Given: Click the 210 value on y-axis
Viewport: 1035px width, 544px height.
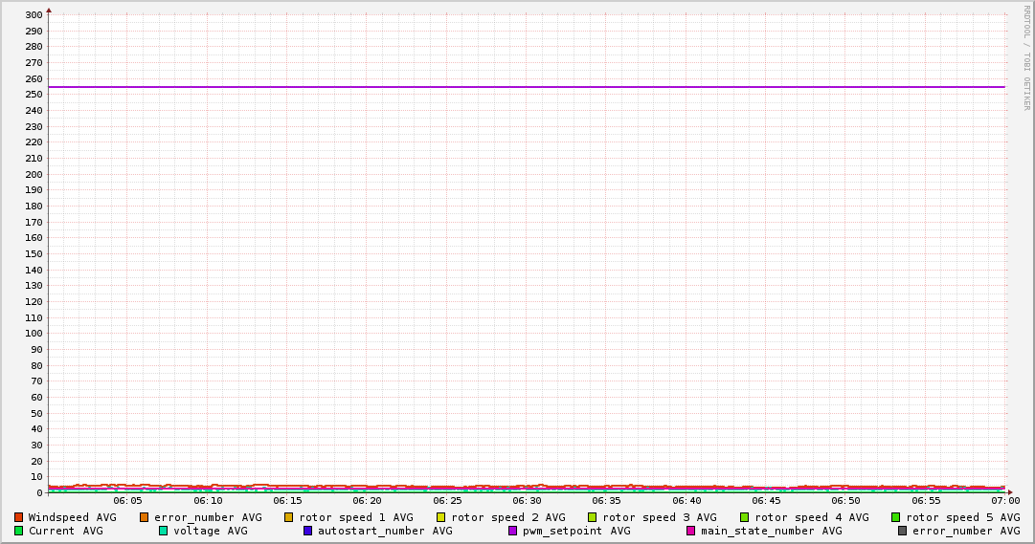Looking at the screenshot, I should click(x=34, y=159).
